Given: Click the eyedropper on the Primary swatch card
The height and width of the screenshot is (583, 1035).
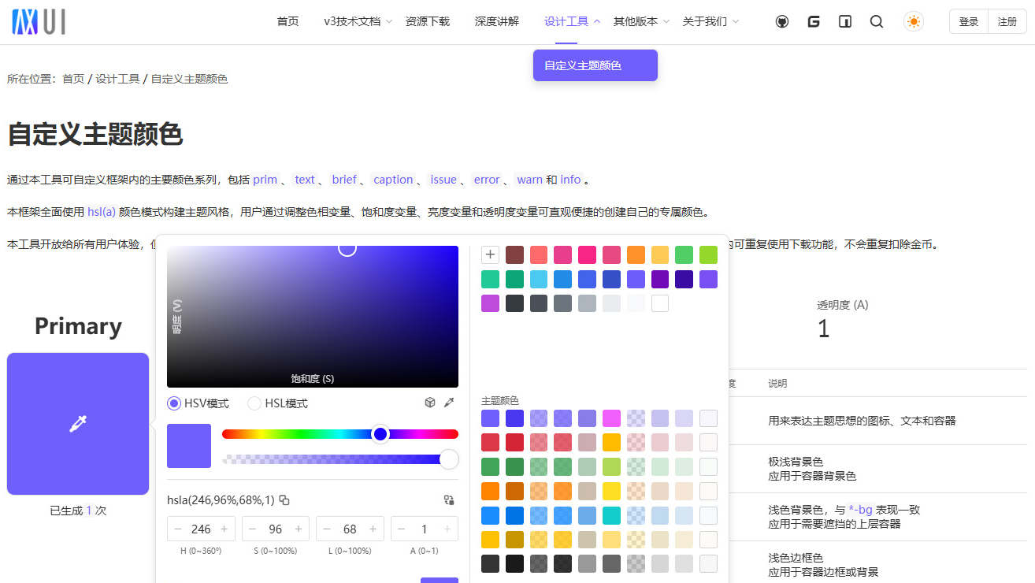Looking at the screenshot, I should (x=77, y=423).
